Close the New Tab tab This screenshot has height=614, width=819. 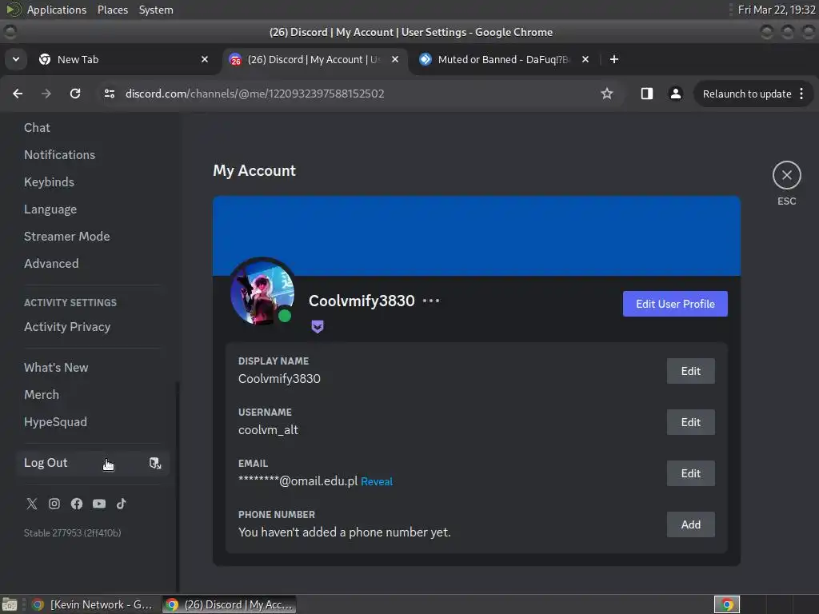tap(205, 59)
